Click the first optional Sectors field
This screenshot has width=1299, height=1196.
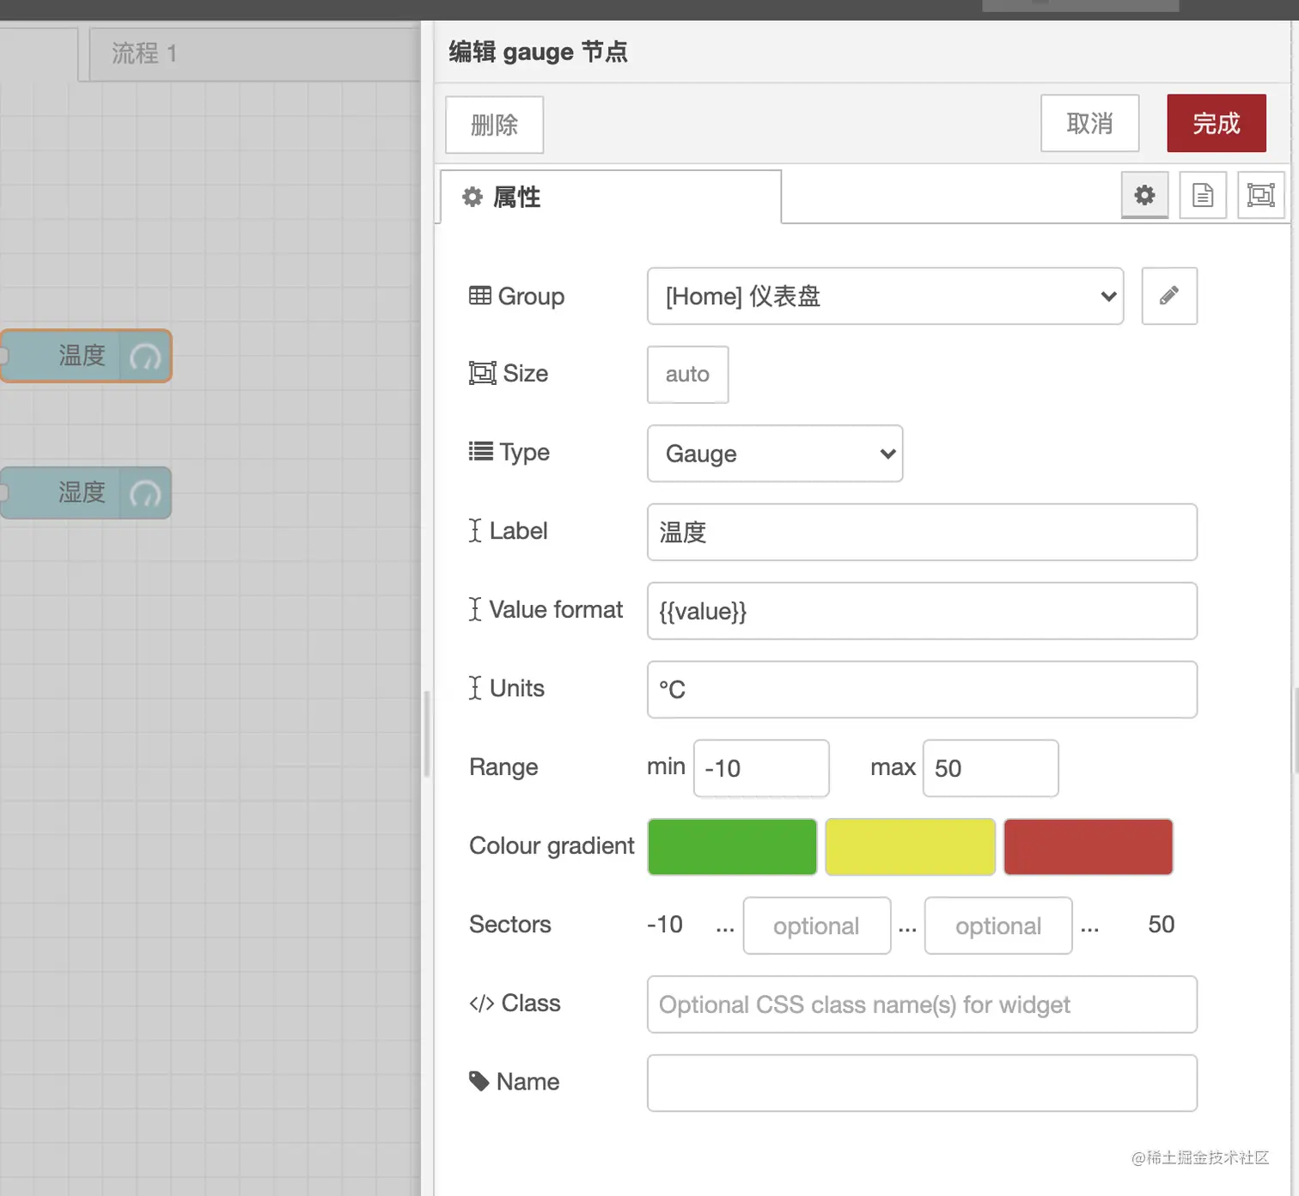817,925
